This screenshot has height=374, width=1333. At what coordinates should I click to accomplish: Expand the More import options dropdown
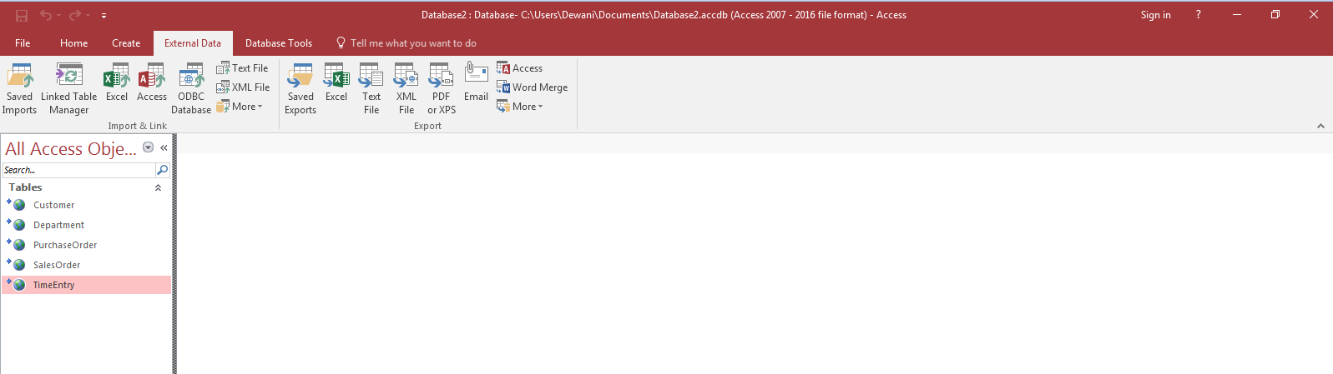(240, 107)
